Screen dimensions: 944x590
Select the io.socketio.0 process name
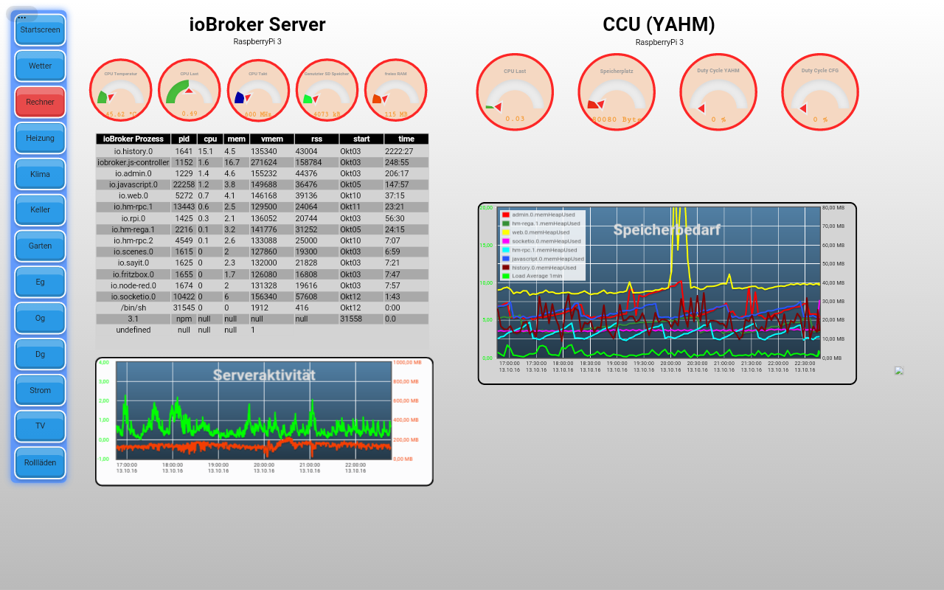tap(133, 296)
